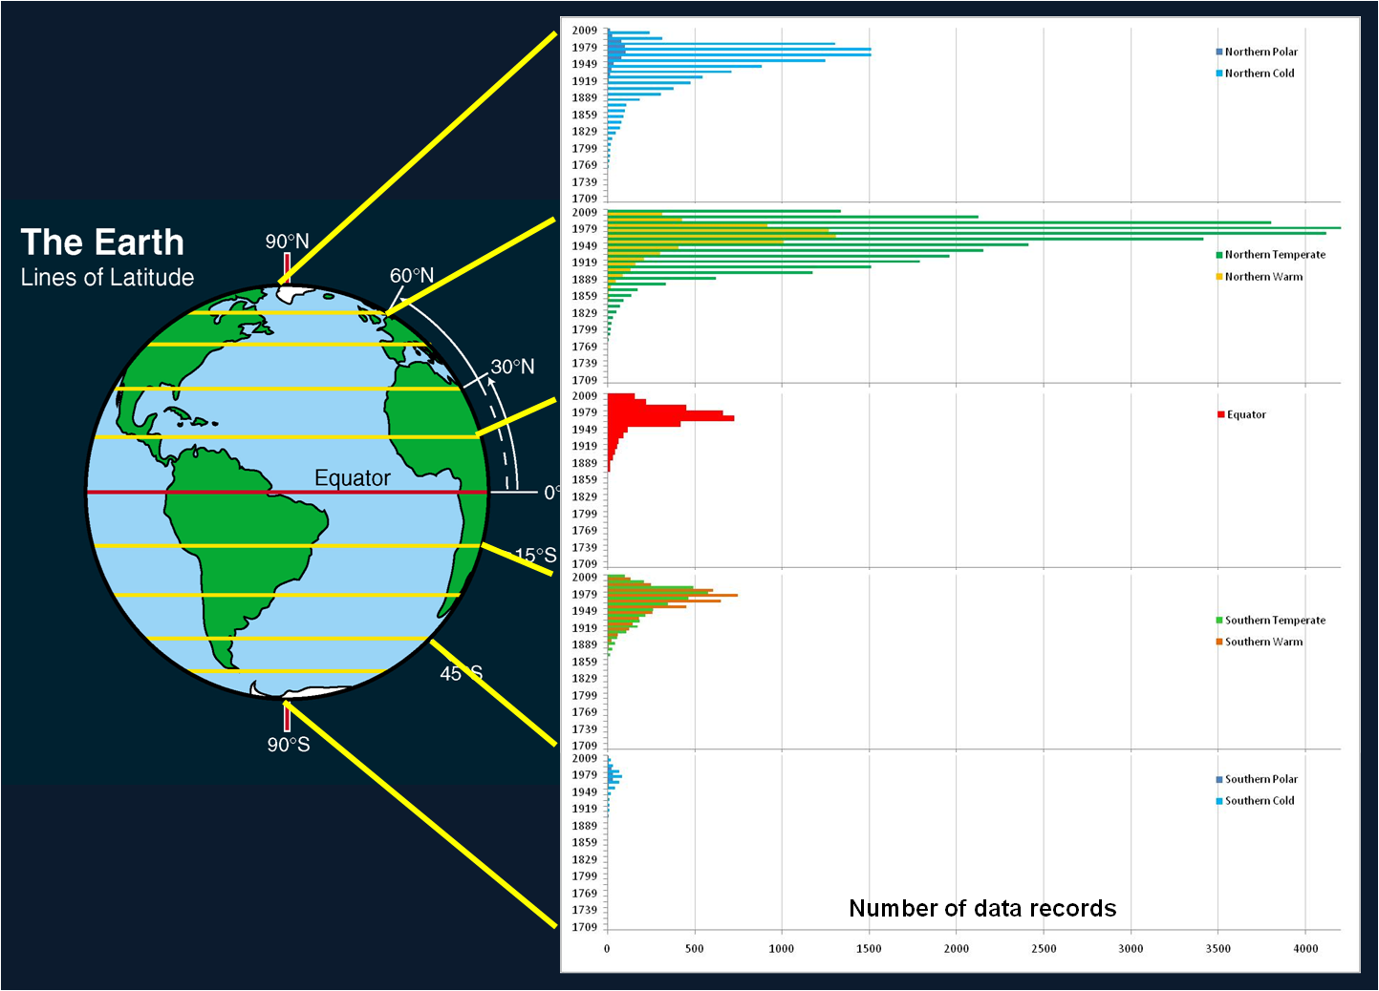Select the "Southern Temperate" legend text
1379x991 pixels.
point(1276,621)
